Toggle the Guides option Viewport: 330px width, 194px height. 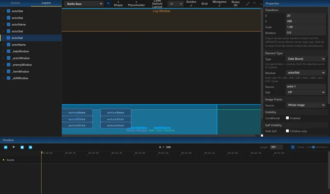click(191, 4)
